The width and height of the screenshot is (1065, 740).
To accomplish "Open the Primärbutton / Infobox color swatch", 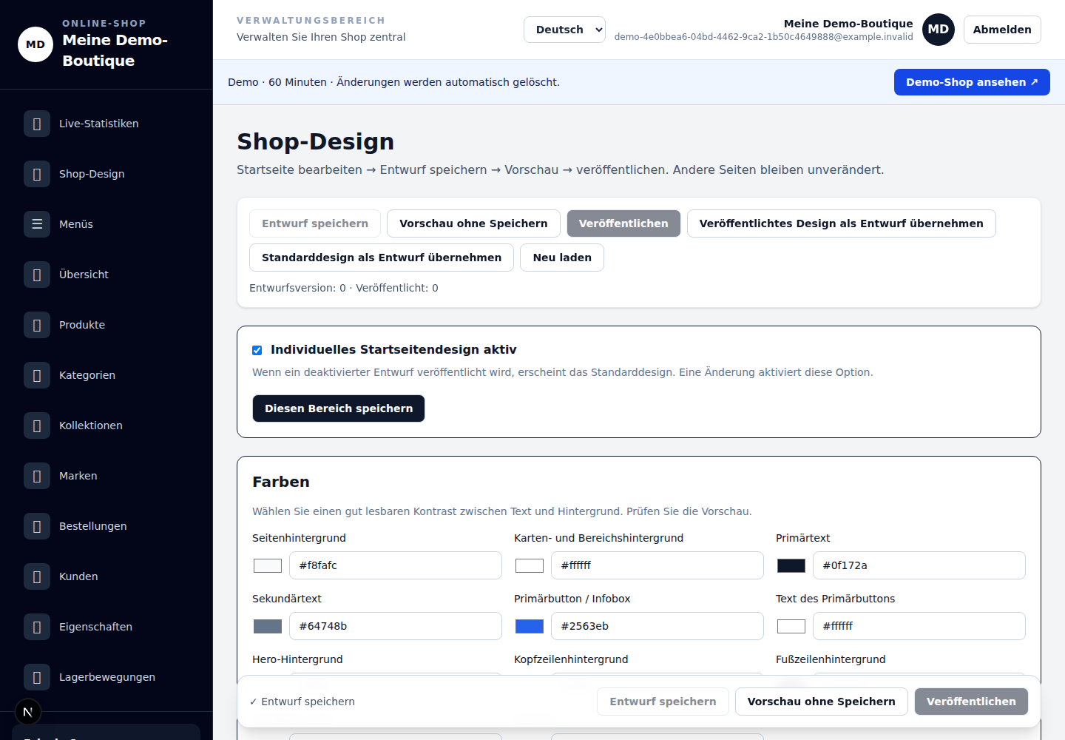I will (530, 626).
